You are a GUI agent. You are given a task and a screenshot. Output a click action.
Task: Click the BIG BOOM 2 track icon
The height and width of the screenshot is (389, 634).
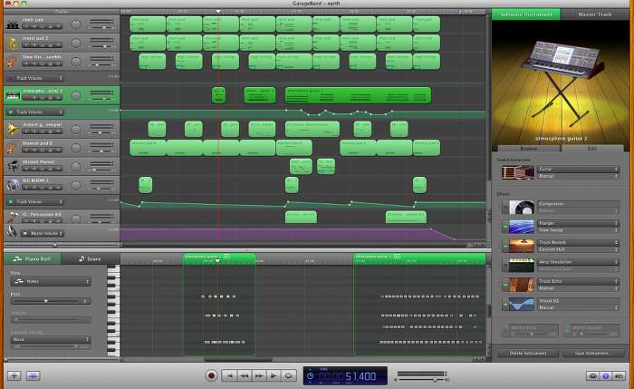click(x=13, y=185)
